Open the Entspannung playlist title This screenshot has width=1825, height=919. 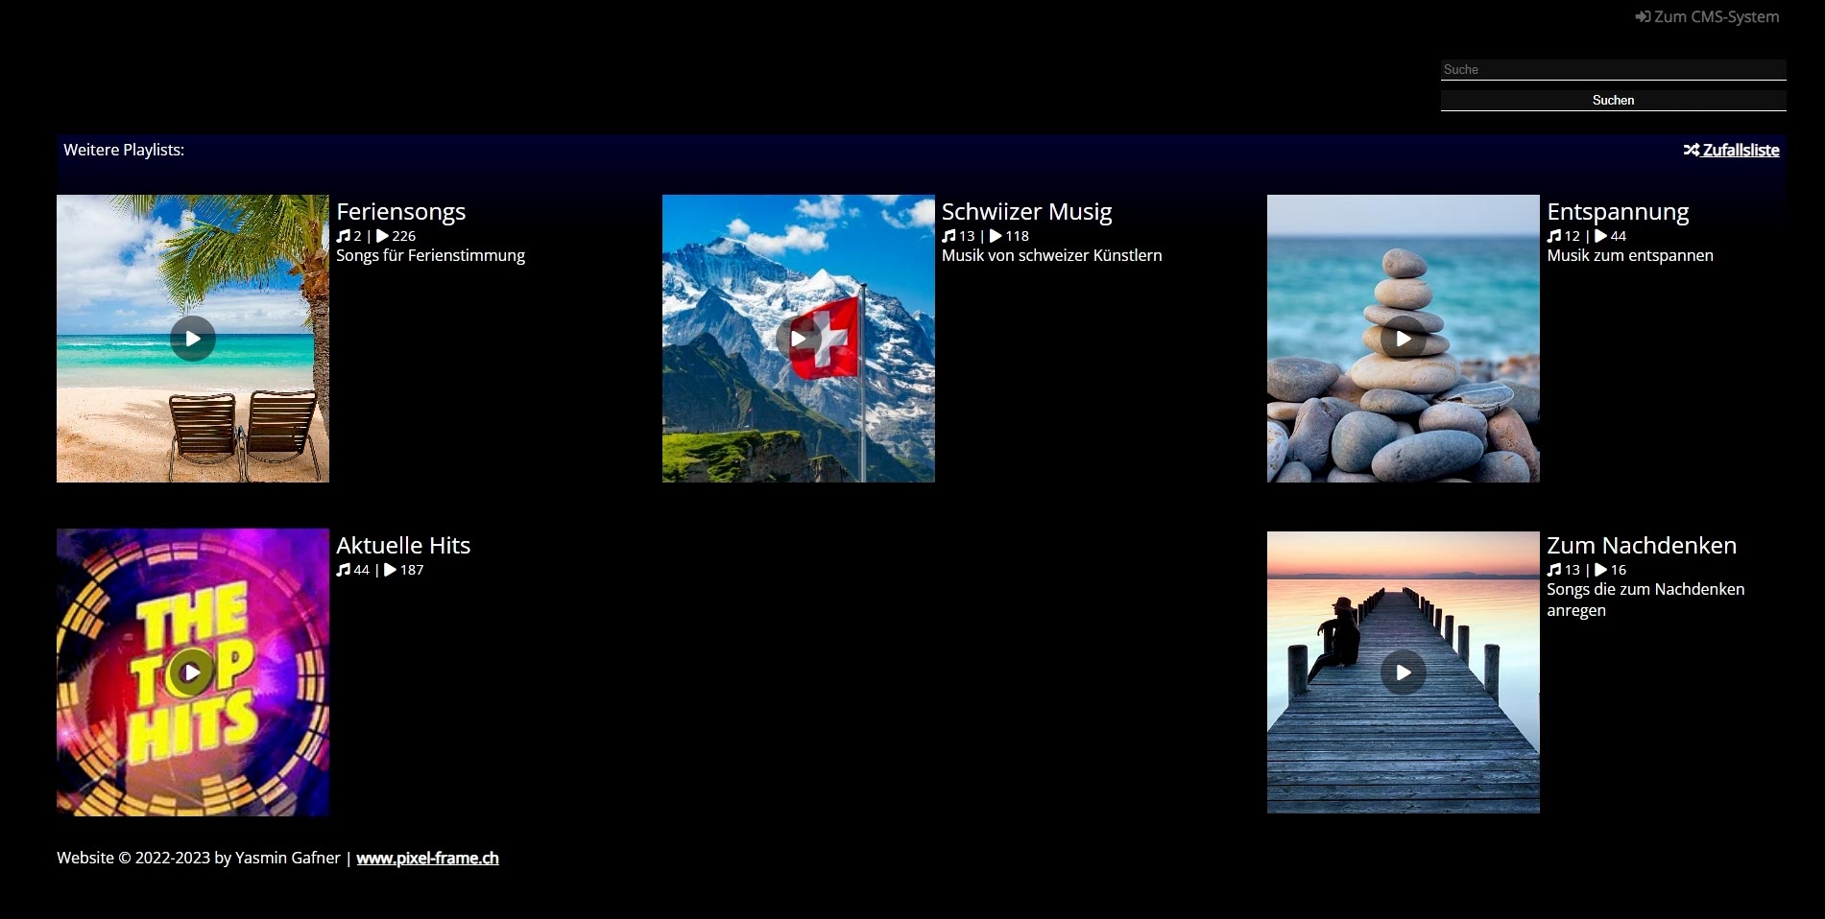tap(1618, 212)
